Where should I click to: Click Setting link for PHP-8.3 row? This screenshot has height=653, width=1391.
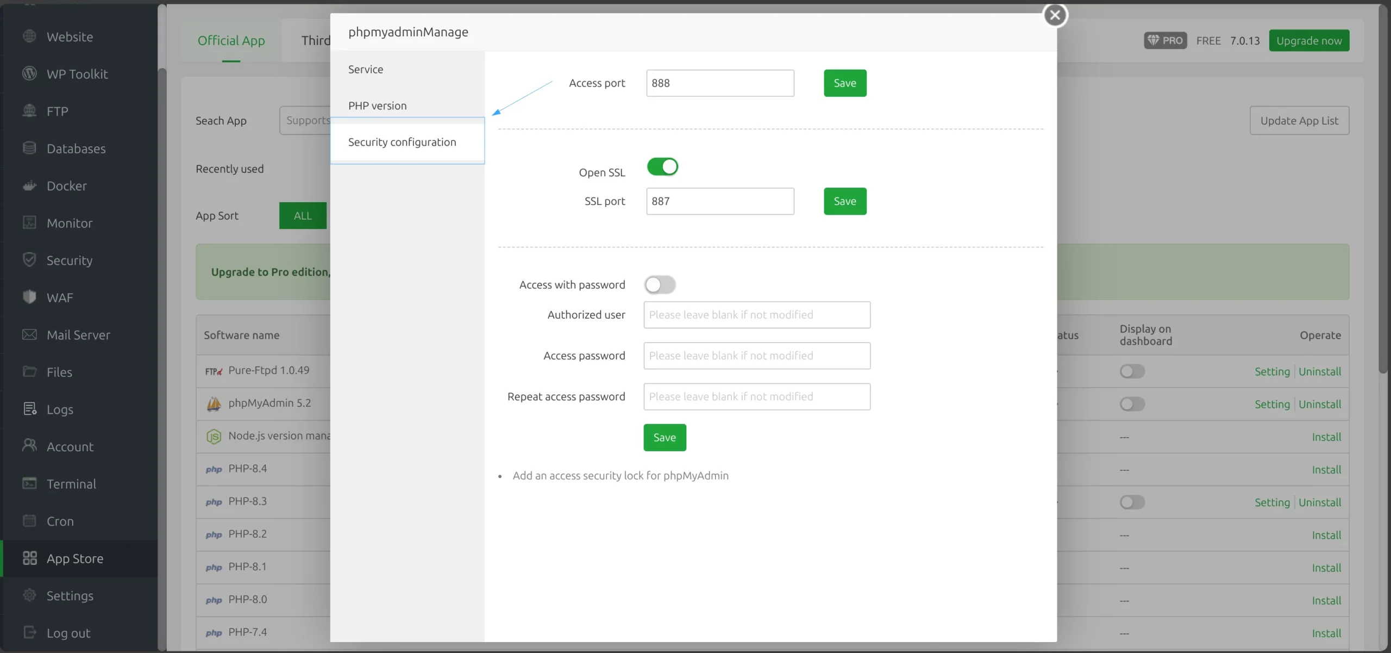1272,502
